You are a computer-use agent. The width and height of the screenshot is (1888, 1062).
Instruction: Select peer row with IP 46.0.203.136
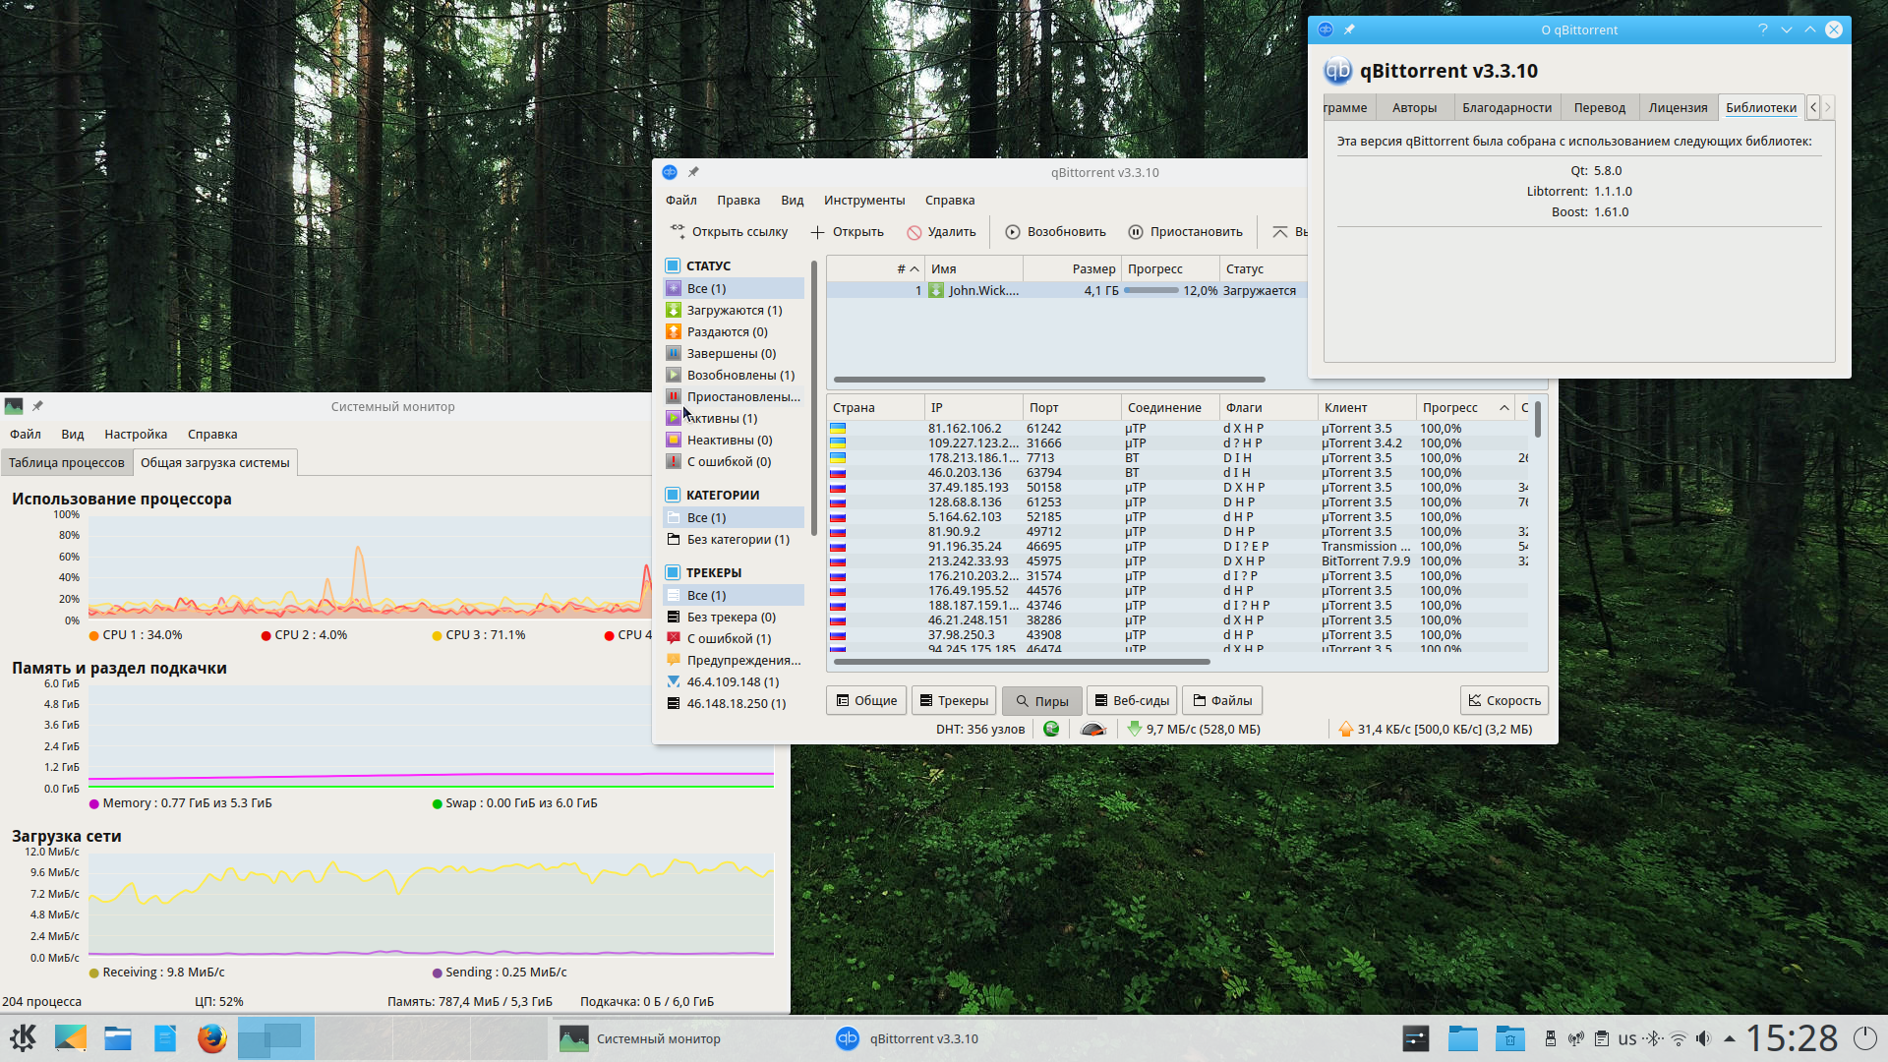pyautogui.click(x=965, y=473)
